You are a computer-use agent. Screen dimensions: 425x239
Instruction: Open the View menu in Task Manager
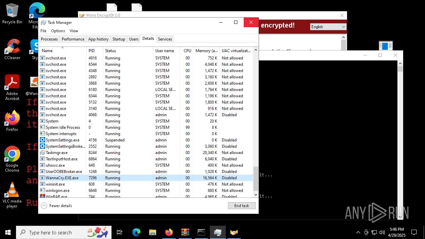click(74, 31)
